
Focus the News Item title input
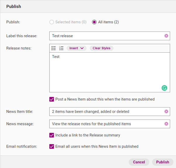point(105,111)
